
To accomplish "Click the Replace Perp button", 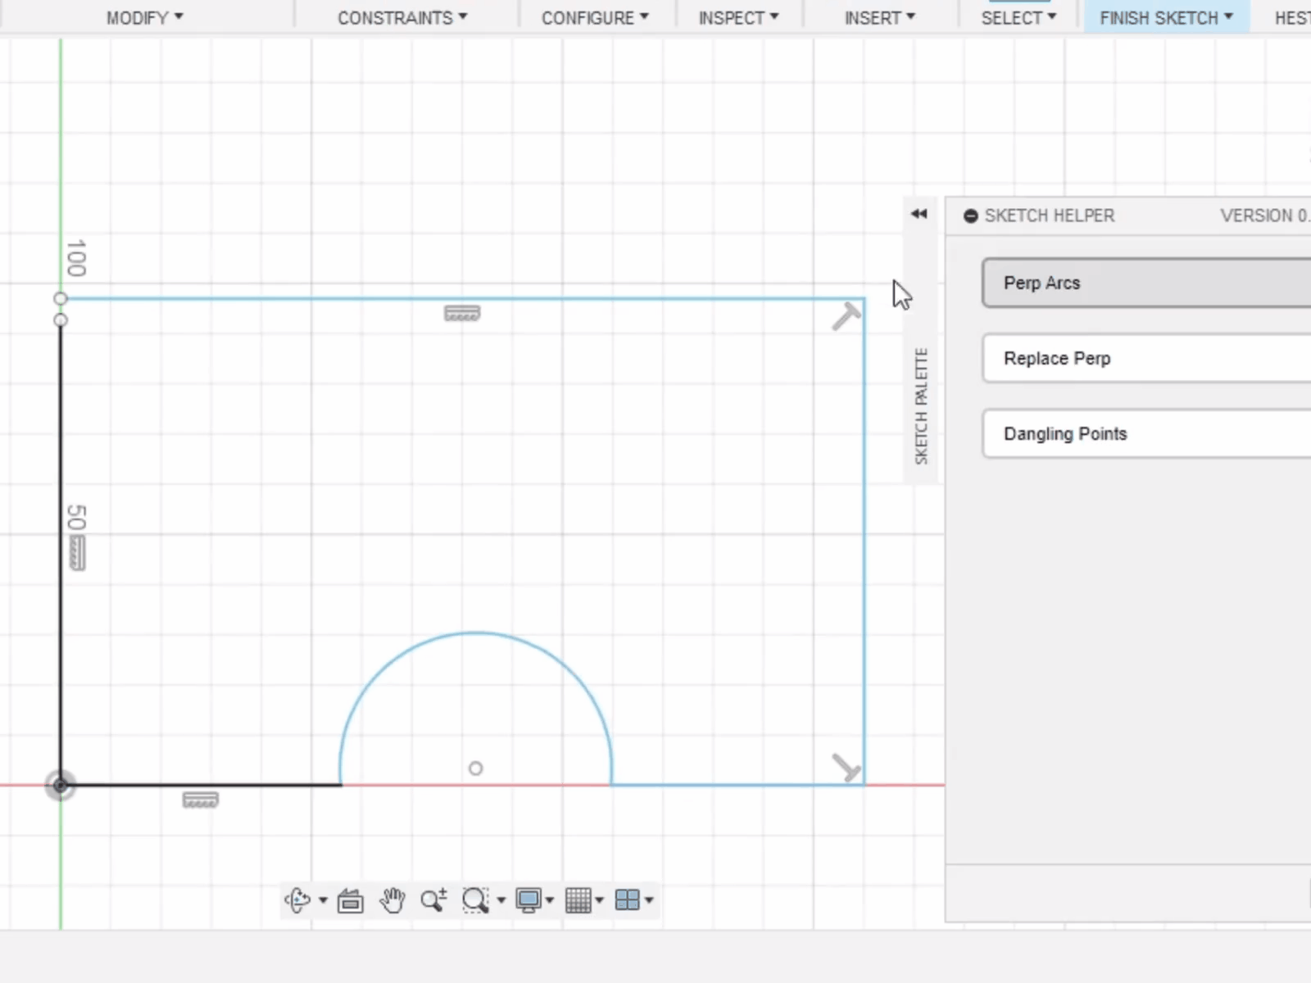I will tap(1146, 358).
